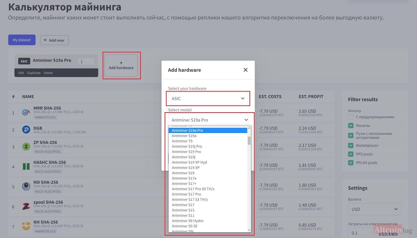
Task: Click the scroll-down arrow of model list
Action: [249, 230]
